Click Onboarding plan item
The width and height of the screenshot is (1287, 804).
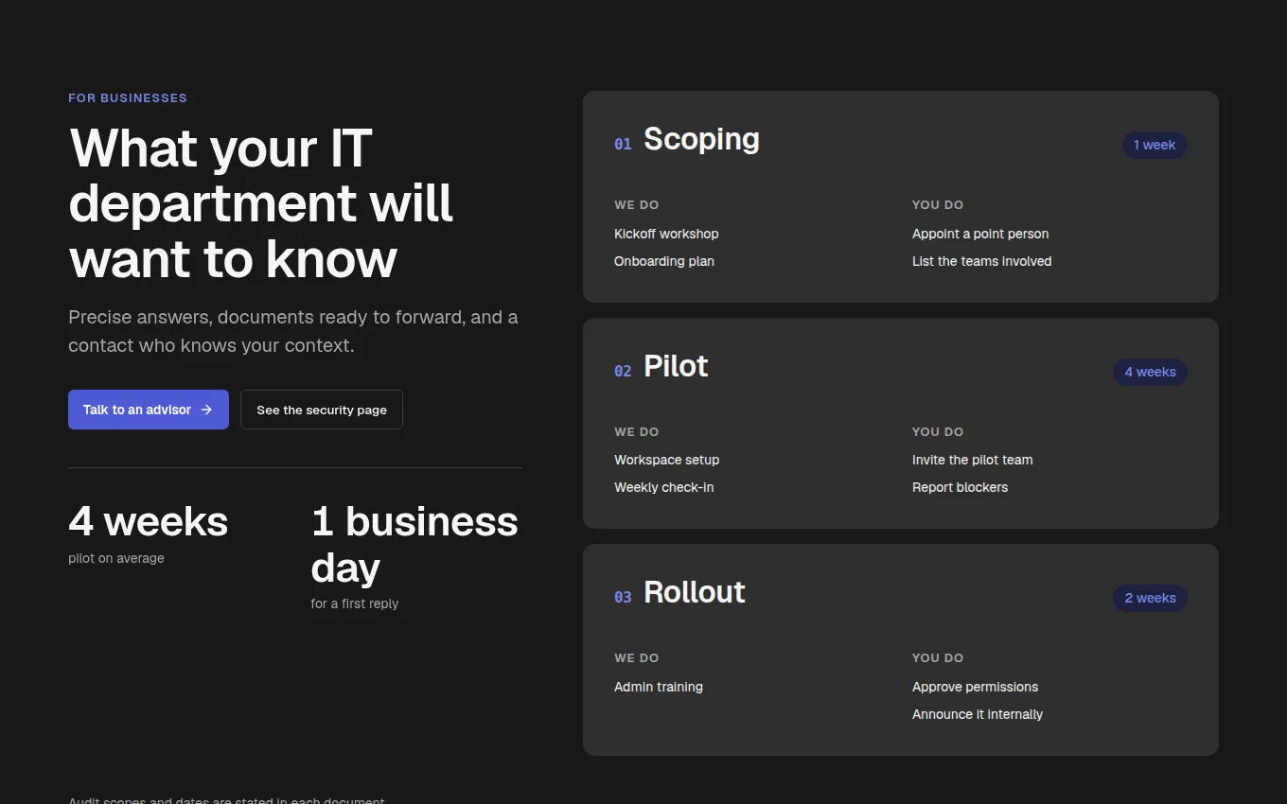point(664,261)
